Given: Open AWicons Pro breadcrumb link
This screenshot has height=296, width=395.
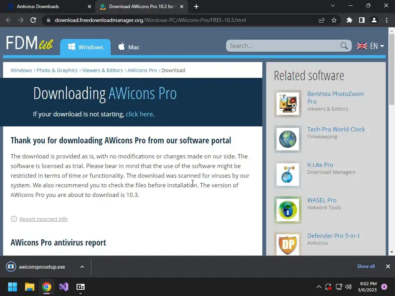Looking at the screenshot, I should coord(142,70).
